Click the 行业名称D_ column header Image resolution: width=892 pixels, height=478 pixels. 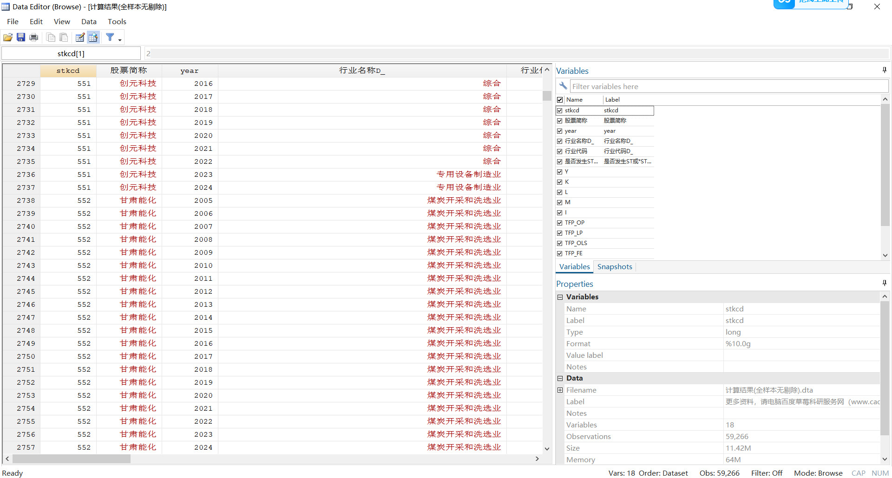coord(362,71)
